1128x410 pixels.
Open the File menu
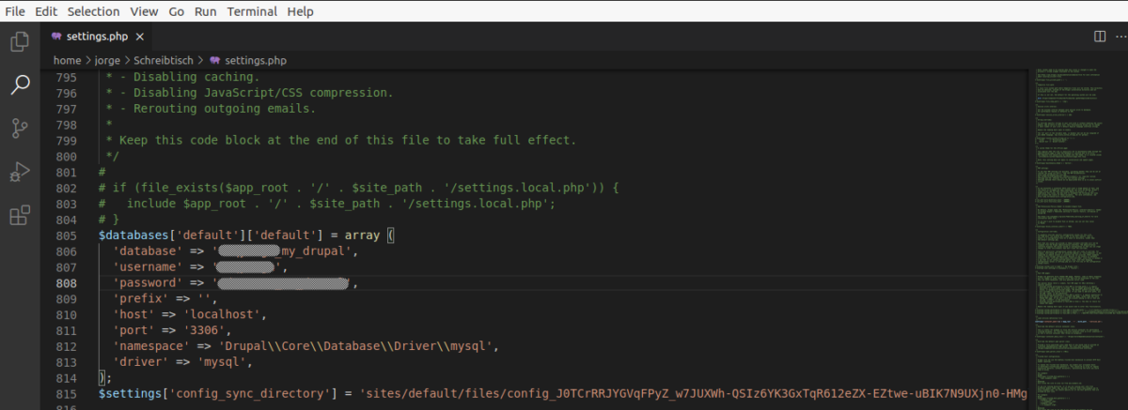pyautogui.click(x=15, y=11)
